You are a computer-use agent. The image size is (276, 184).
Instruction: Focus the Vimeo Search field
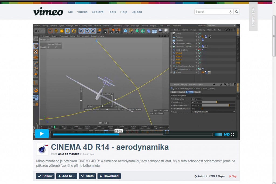[x=212, y=12]
